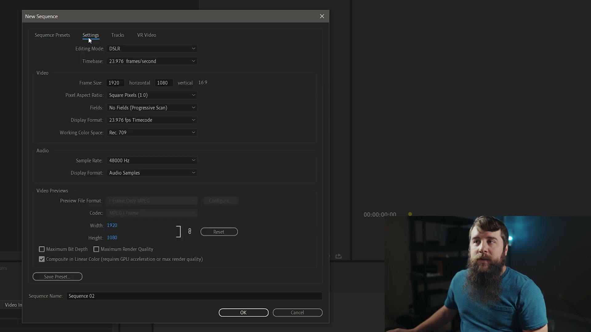Viewport: 591px width, 332px height.
Task: Click the export frame icon in program monitor
Action: pyautogui.click(x=338, y=256)
